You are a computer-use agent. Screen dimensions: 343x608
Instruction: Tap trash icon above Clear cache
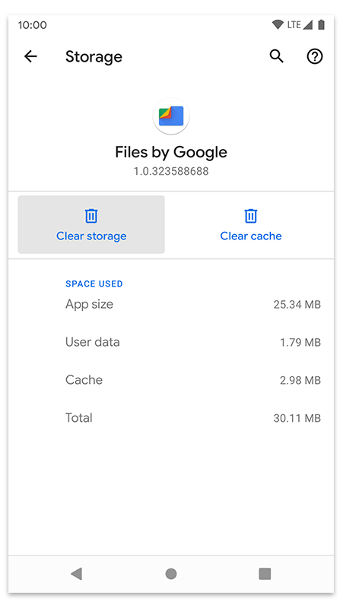[x=251, y=216]
